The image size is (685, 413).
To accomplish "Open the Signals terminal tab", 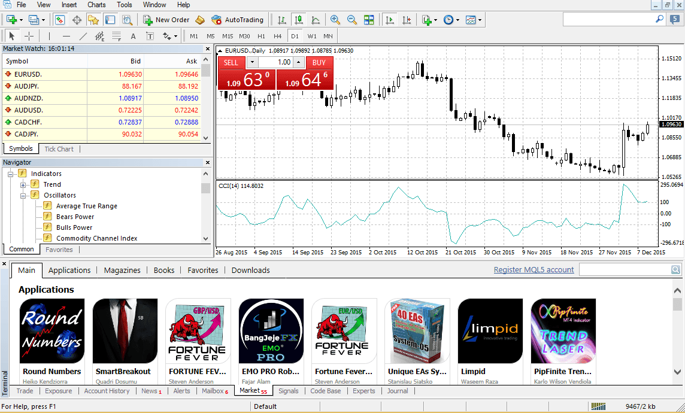I will pos(289,391).
